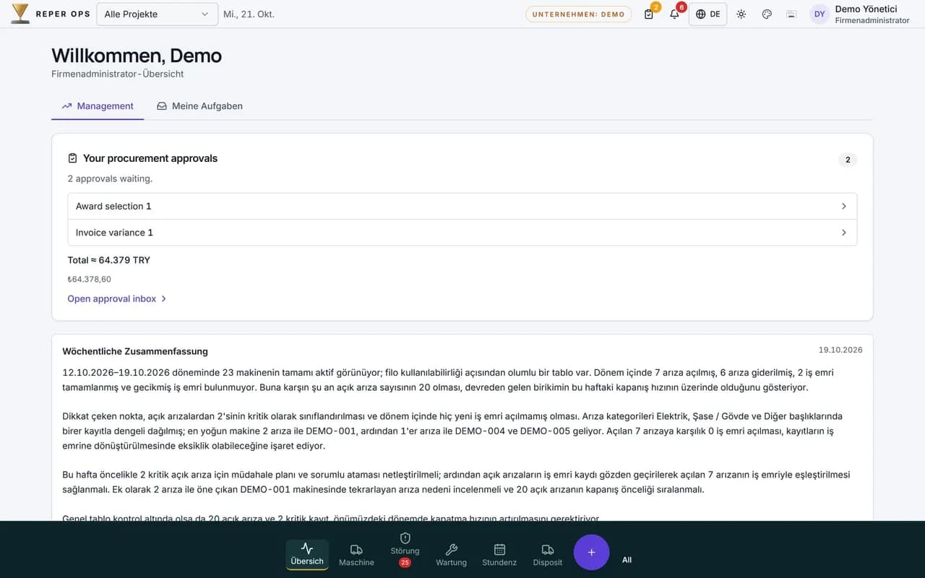The height and width of the screenshot is (578, 925).
Task: Click the Unternehmen: Demo badge
Action: (x=578, y=14)
